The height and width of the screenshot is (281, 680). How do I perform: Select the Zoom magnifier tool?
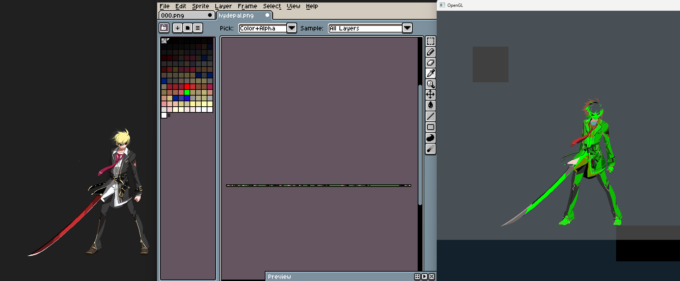point(431,84)
